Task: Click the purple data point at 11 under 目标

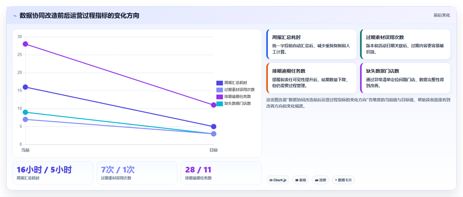Action: coord(214,105)
